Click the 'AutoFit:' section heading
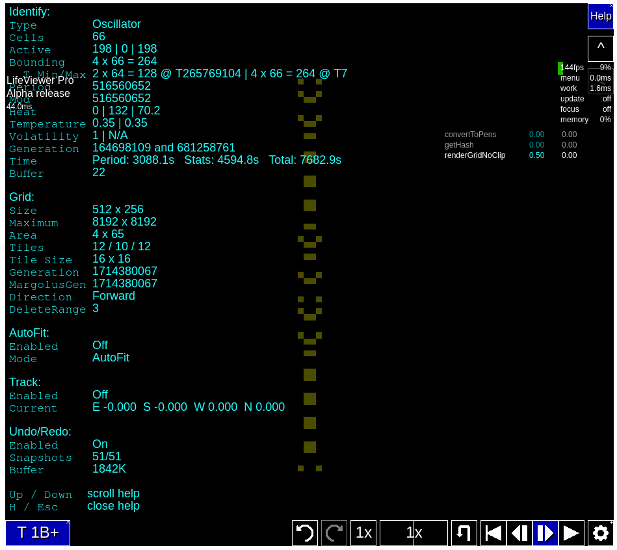This screenshot has width=617, height=550. (29, 333)
